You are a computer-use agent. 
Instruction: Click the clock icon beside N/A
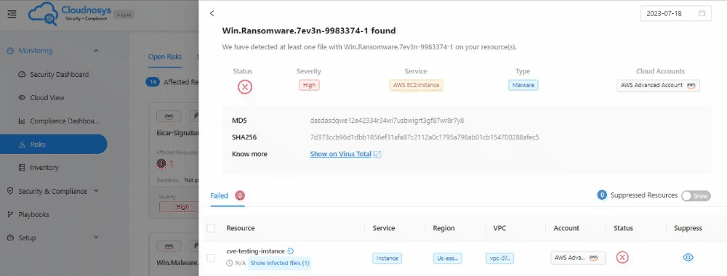[x=230, y=263]
